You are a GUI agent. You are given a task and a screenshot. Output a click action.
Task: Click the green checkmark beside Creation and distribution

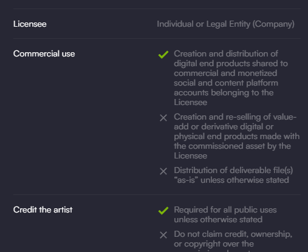point(163,55)
